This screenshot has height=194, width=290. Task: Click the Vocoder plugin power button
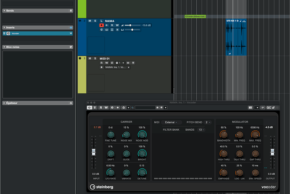[90, 108]
